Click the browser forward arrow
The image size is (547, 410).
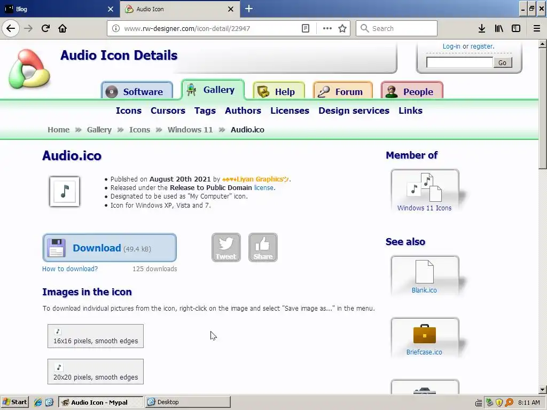click(28, 28)
